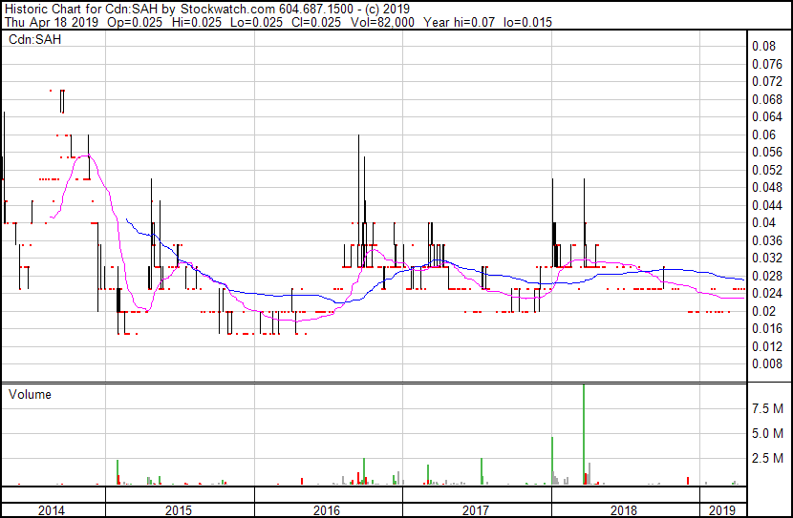Click the 0.076 price axis label
The width and height of the screenshot is (793, 518).
click(766, 64)
